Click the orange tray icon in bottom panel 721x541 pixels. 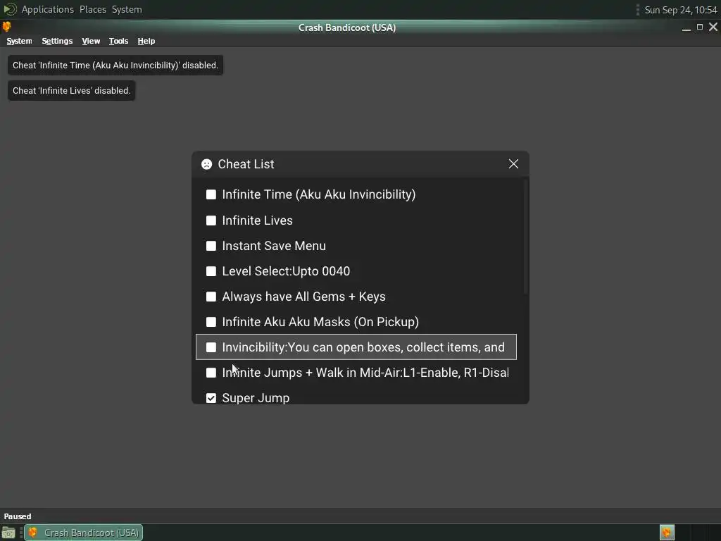(x=667, y=533)
